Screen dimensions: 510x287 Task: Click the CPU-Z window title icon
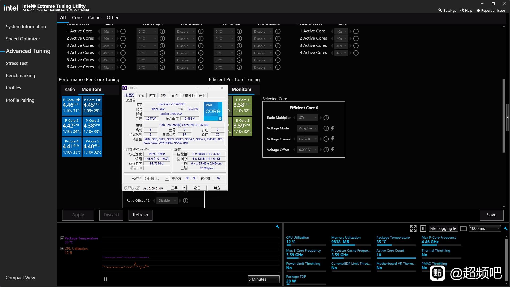[x=125, y=88]
